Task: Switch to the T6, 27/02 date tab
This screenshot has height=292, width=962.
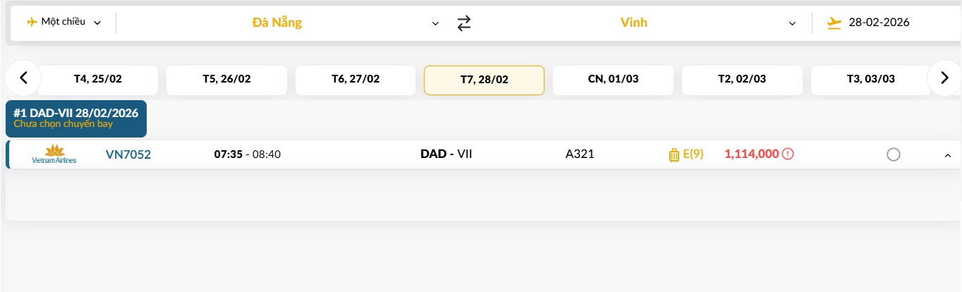Action: [355, 80]
